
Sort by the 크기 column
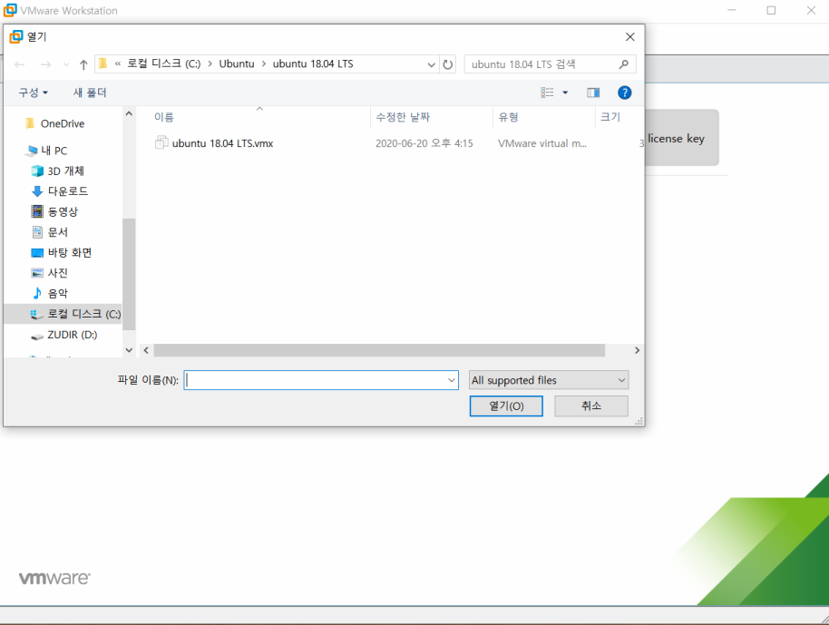(x=610, y=117)
